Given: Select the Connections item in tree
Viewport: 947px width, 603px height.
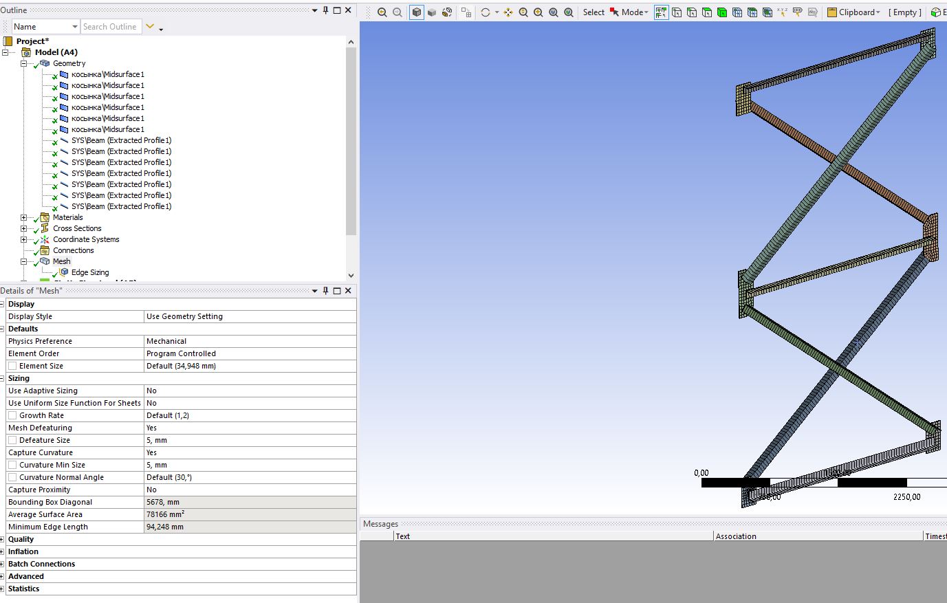Looking at the screenshot, I should click(x=74, y=250).
